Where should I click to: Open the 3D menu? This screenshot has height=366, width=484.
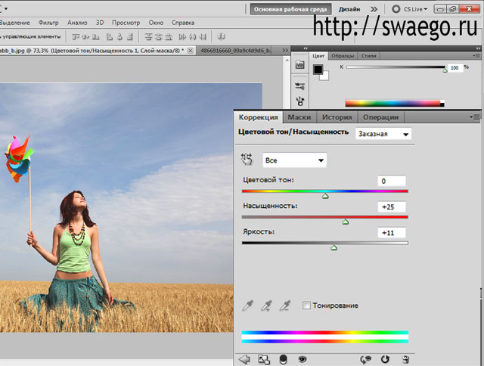click(x=100, y=23)
